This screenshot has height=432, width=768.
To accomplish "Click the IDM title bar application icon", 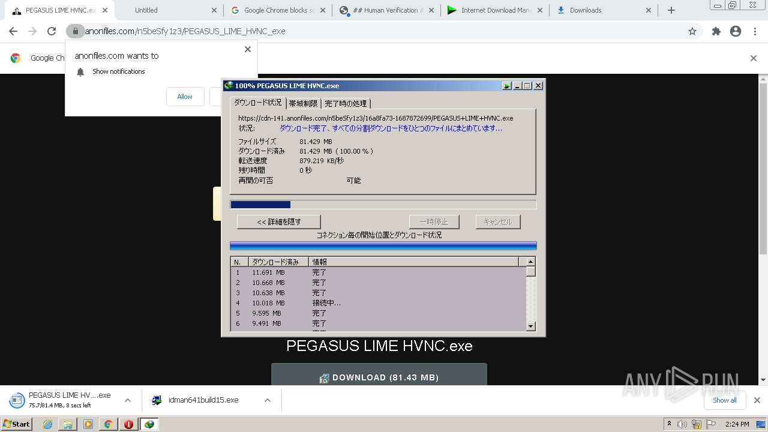I will click(x=229, y=86).
